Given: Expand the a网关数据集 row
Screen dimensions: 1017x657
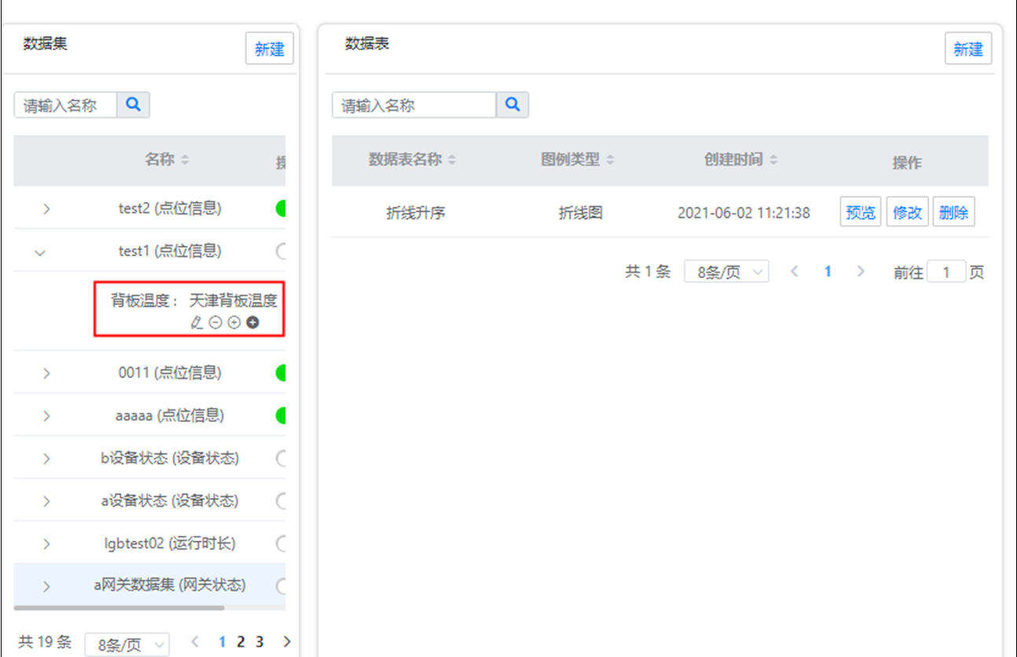Looking at the screenshot, I should click(x=46, y=586).
